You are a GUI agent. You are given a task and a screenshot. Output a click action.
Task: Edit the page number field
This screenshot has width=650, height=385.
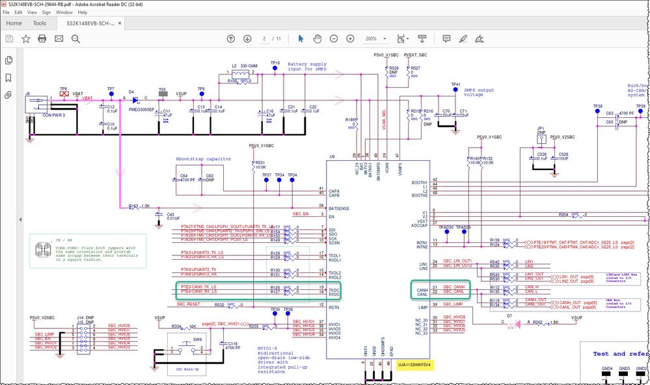265,38
